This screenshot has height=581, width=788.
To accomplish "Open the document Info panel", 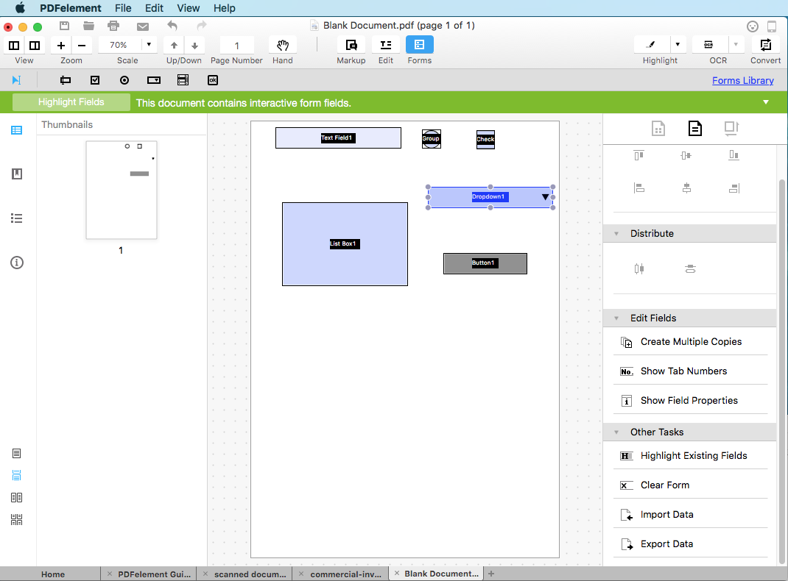I will (16, 262).
